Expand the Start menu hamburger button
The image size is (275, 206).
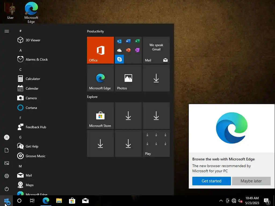click(x=7, y=31)
